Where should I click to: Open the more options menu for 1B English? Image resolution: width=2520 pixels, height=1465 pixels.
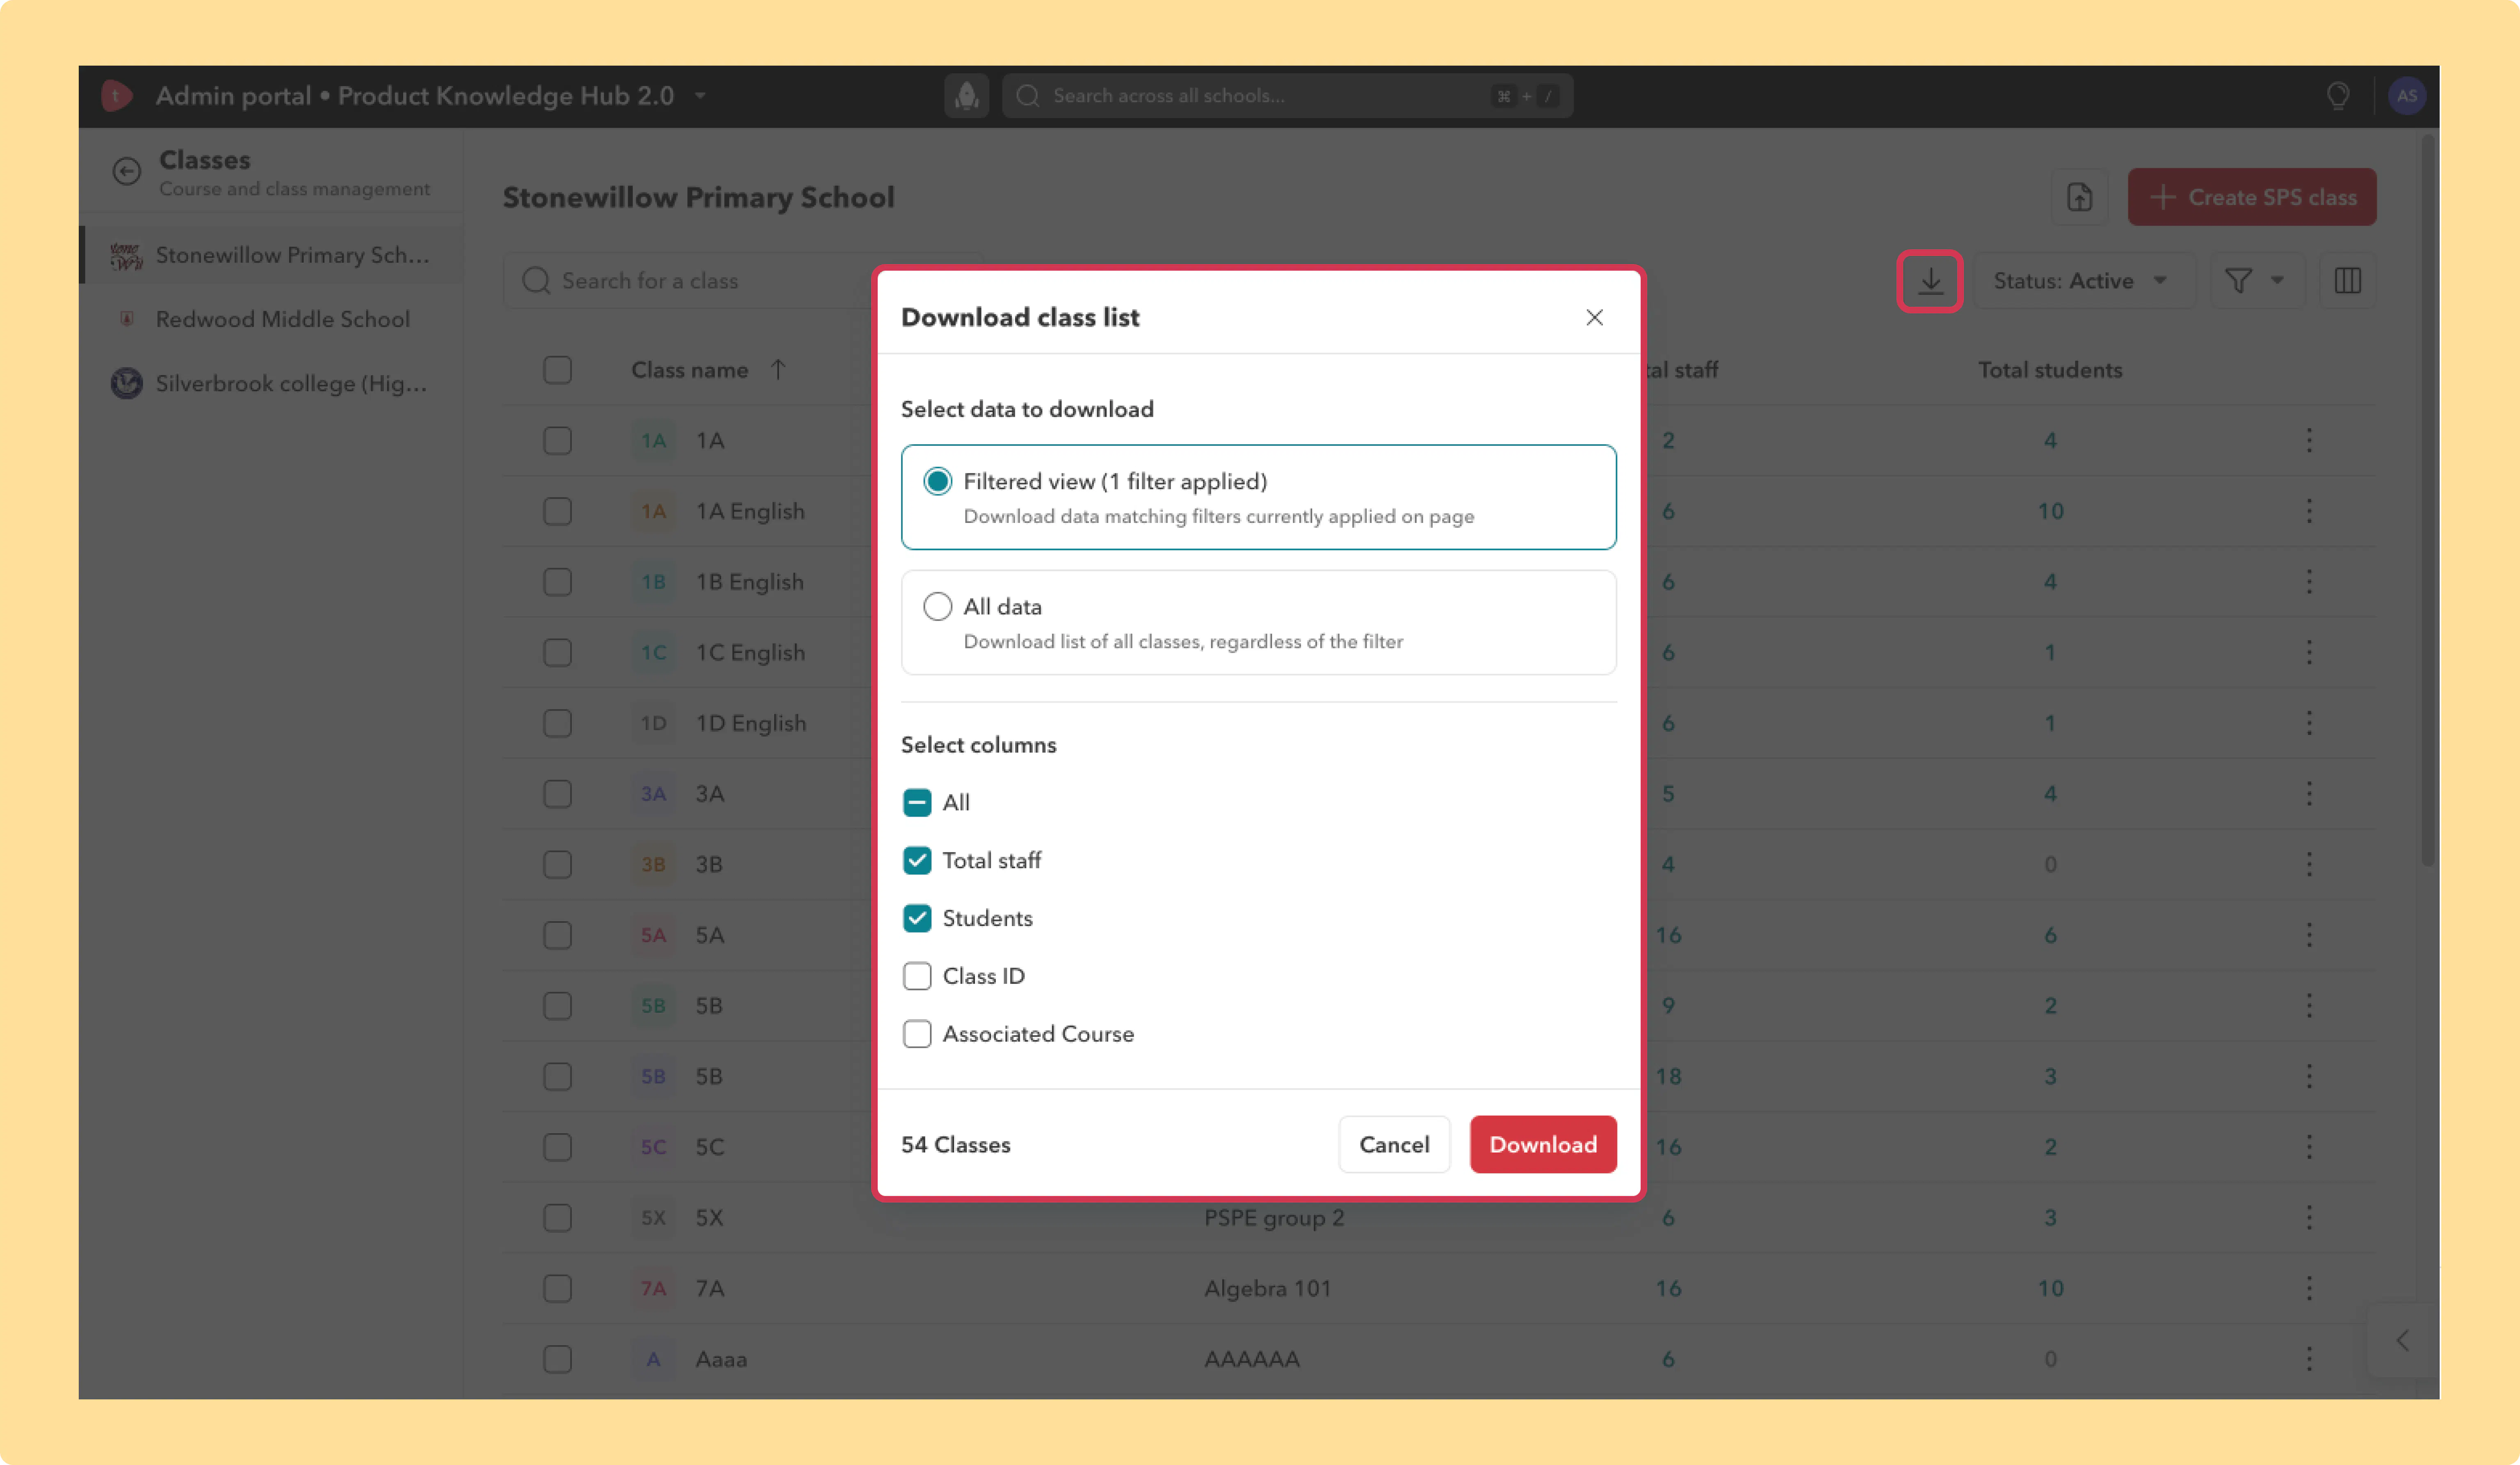(x=2309, y=582)
